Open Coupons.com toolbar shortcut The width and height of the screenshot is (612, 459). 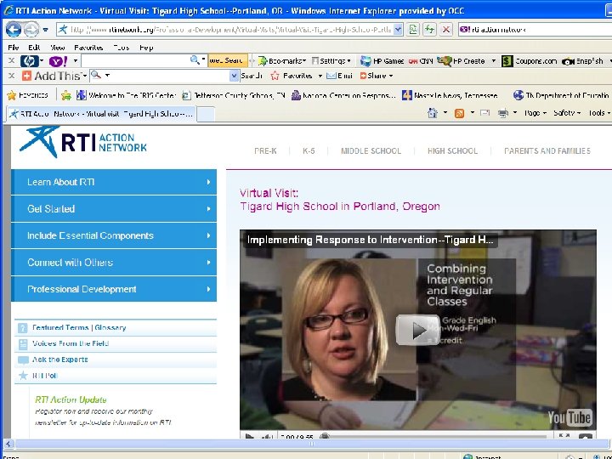pos(529,61)
